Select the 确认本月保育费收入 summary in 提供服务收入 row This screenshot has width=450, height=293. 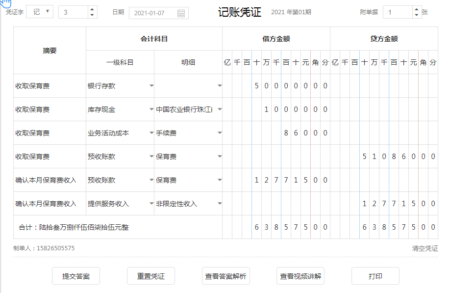tap(46, 204)
